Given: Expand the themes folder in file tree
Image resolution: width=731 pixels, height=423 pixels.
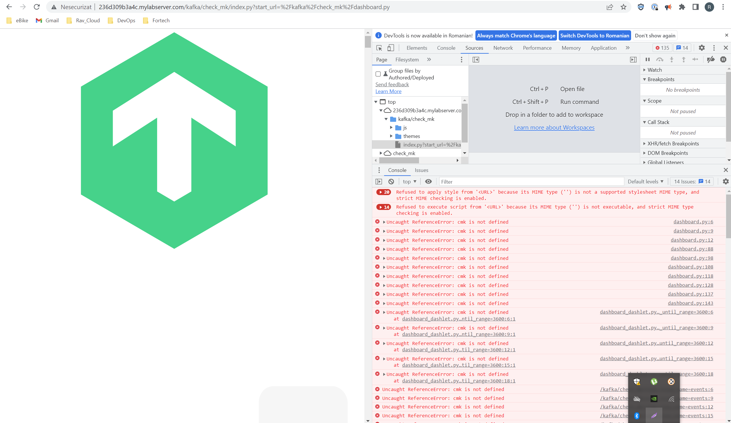Looking at the screenshot, I should click(391, 136).
